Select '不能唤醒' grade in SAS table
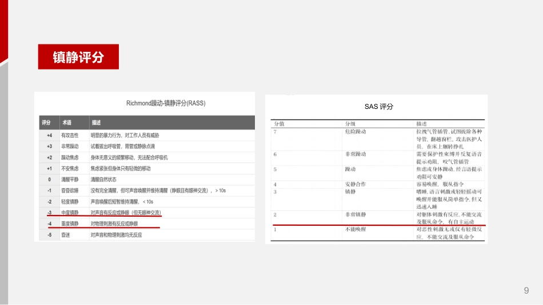 click(356, 229)
